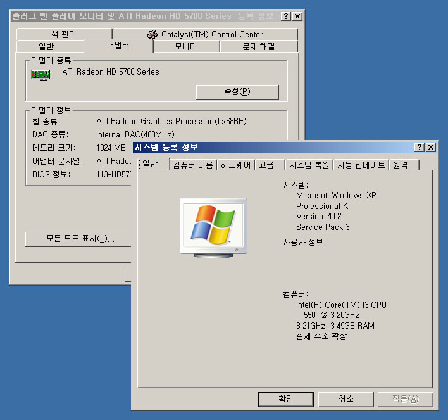448x420 pixels.
Task: Click the 실제 주소 확장 text
Action: tap(321, 336)
